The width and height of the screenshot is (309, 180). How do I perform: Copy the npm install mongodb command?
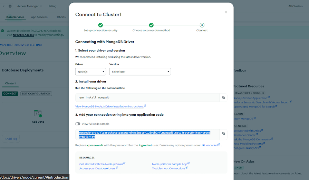223,98
